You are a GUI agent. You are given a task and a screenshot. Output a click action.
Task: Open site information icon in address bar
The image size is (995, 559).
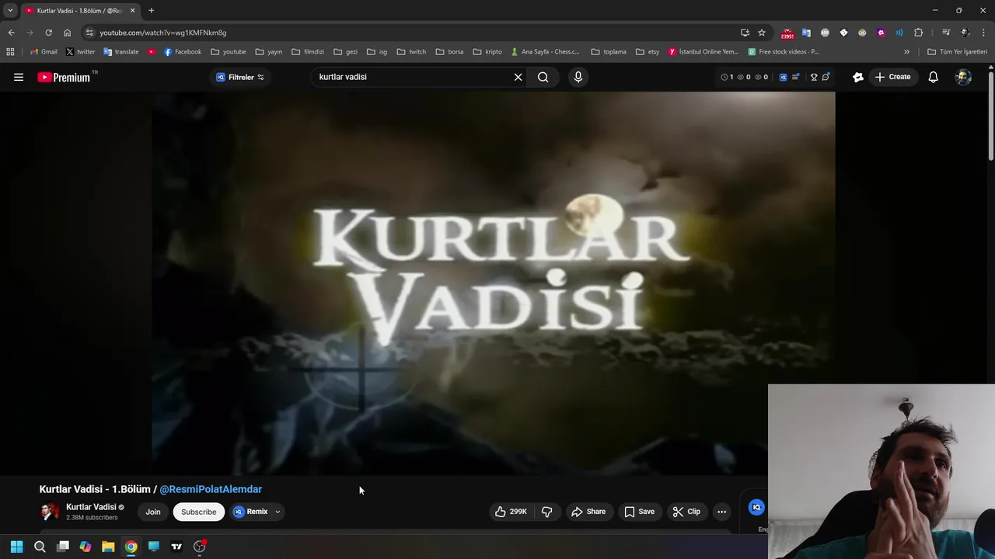89,33
